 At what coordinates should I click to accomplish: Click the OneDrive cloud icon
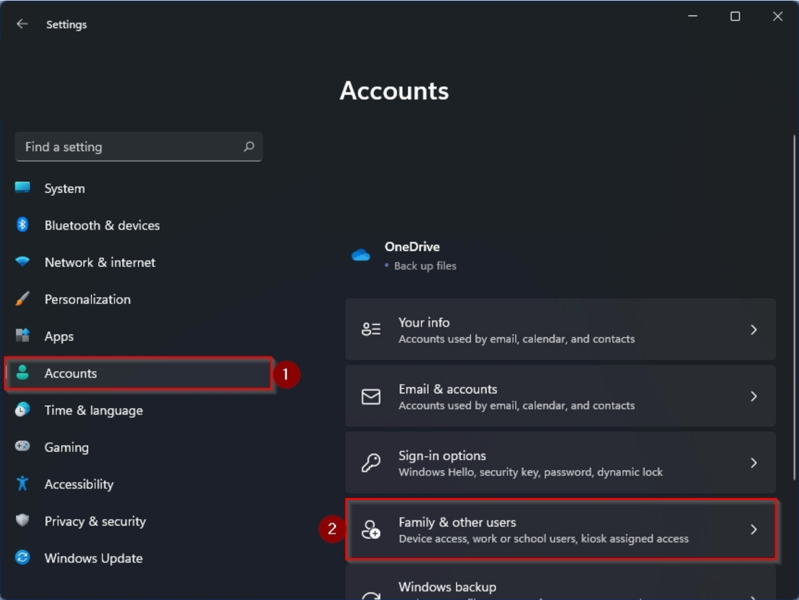[361, 255]
